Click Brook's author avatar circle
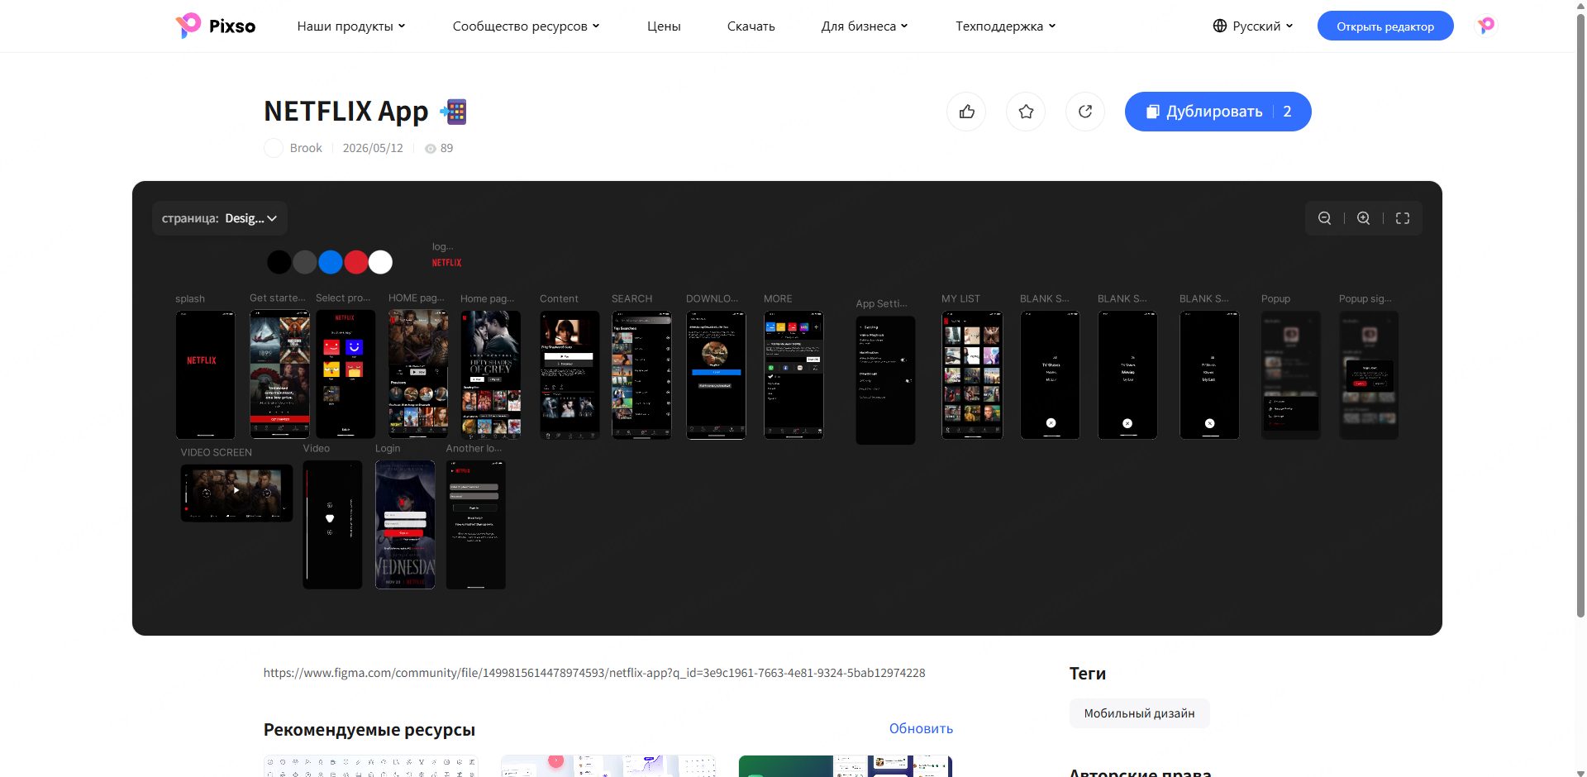This screenshot has height=777, width=1587. 274,148
